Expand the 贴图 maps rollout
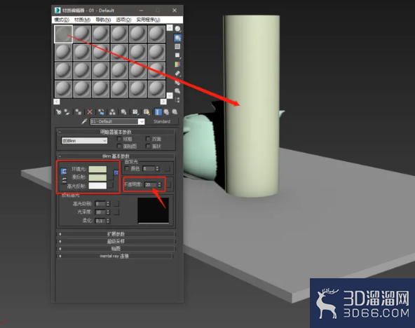This screenshot has height=328, width=415. 116,249
